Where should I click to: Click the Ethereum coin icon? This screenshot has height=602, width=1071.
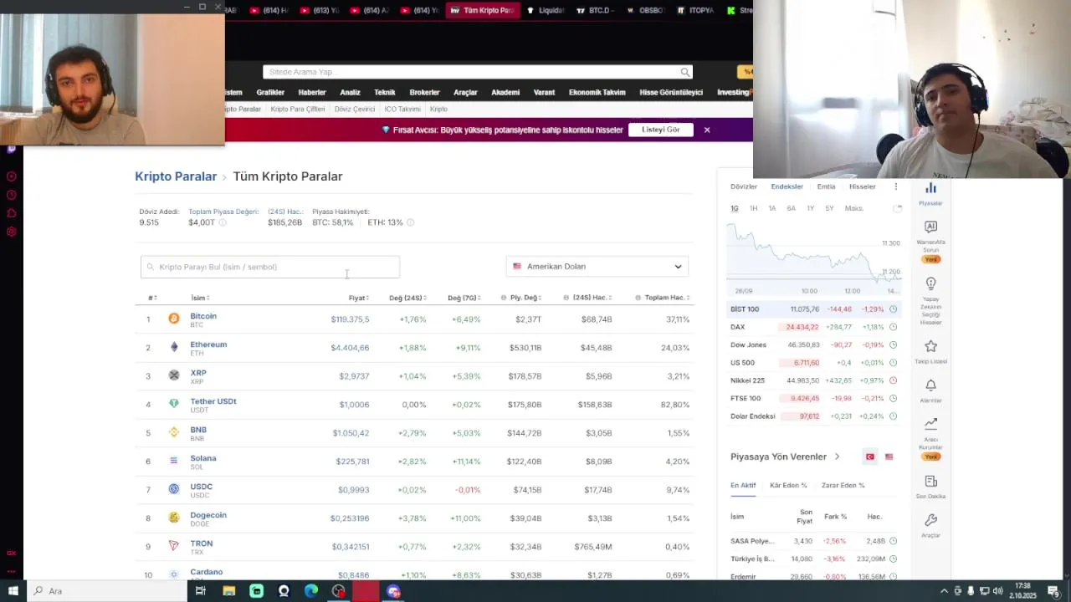pos(174,347)
